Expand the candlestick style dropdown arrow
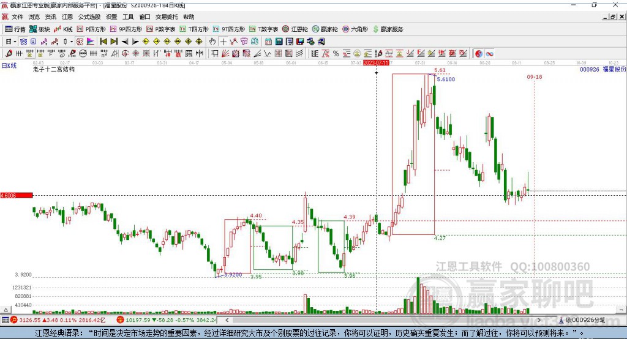Image resolution: width=627 pixels, height=339 pixels. (x=72, y=41)
